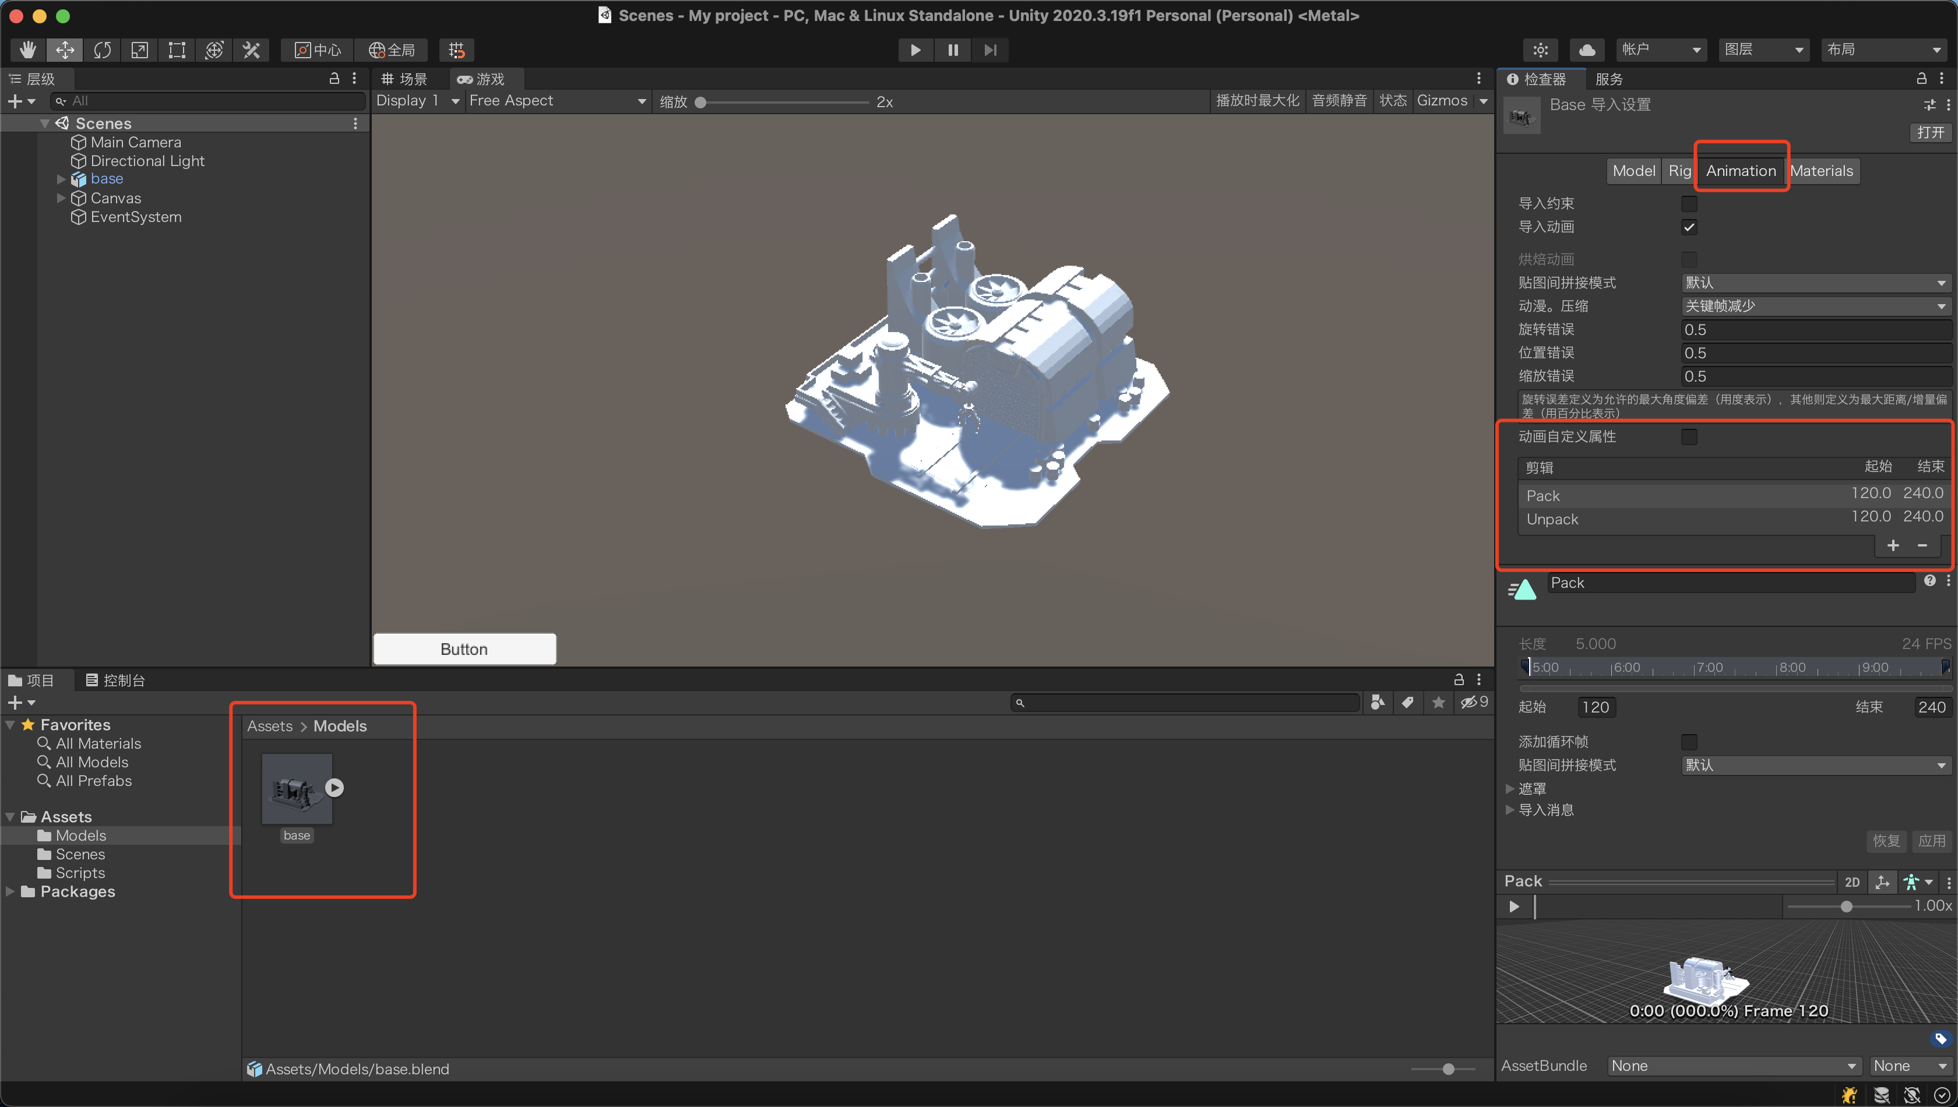Expand the Canvas object in Hierarchy
Screen dimensions: 1958x1107
click(x=61, y=199)
